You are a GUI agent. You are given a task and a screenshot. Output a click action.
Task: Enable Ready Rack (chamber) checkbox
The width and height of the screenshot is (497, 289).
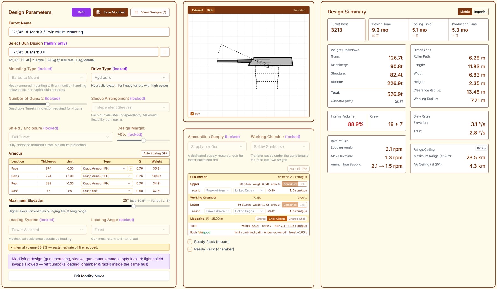pyautogui.click(x=190, y=249)
